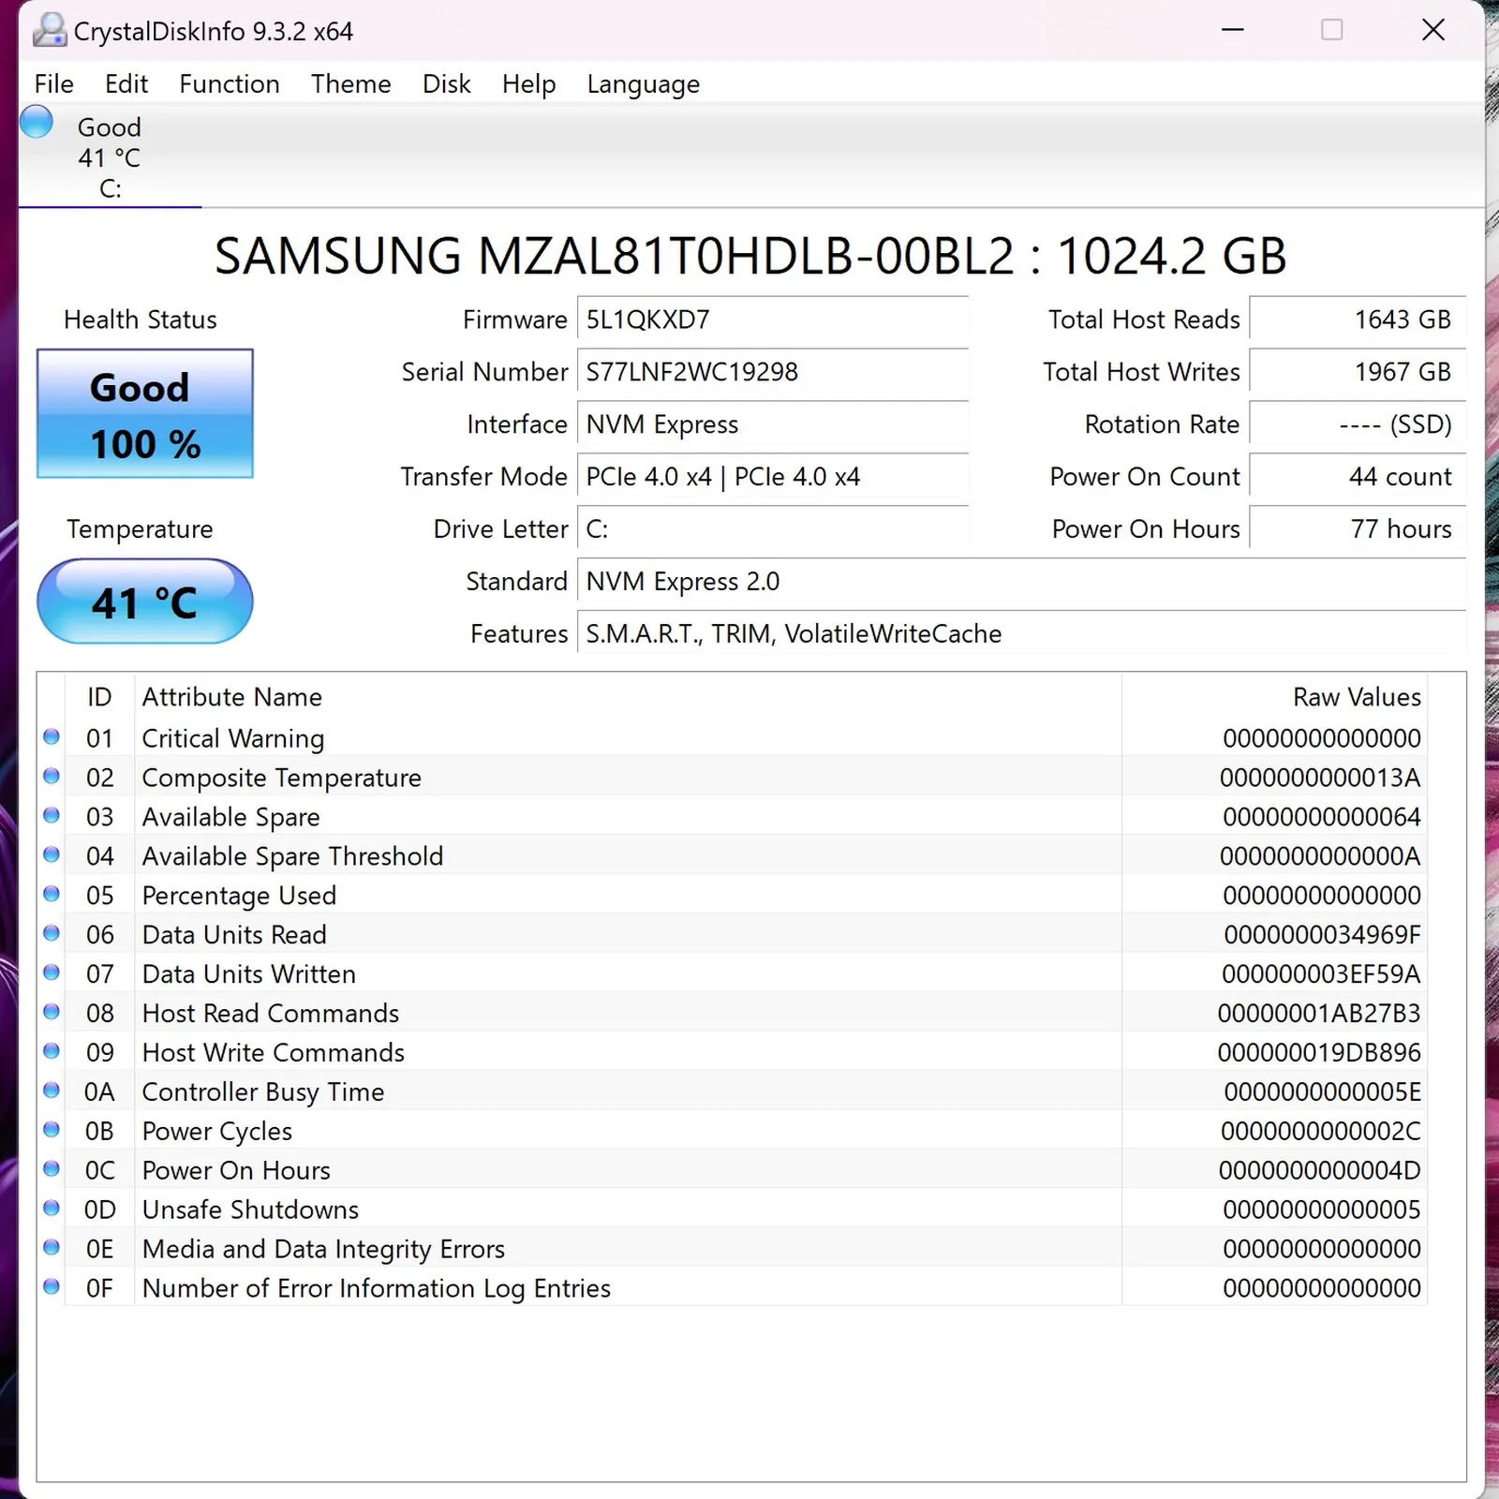
Task: Click the Serial Number field
Action: (772, 372)
